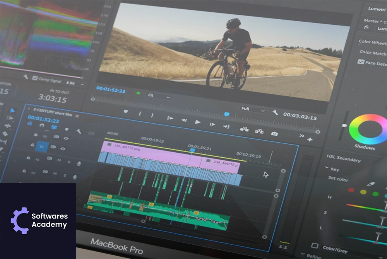Image resolution: width=387 pixels, height=259 pixels.
Task: Toggle lock on track V2
Action: [36, 134]
